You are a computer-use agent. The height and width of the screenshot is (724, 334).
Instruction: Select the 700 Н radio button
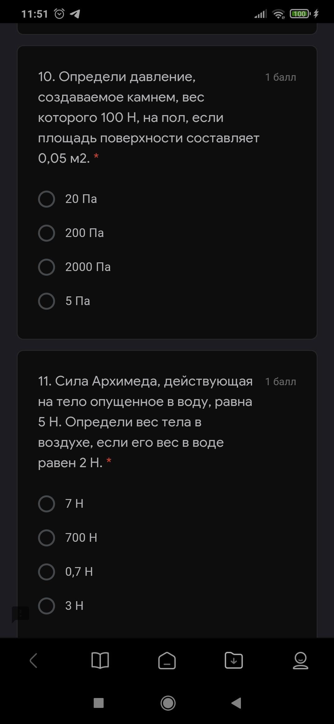[46, 538]
